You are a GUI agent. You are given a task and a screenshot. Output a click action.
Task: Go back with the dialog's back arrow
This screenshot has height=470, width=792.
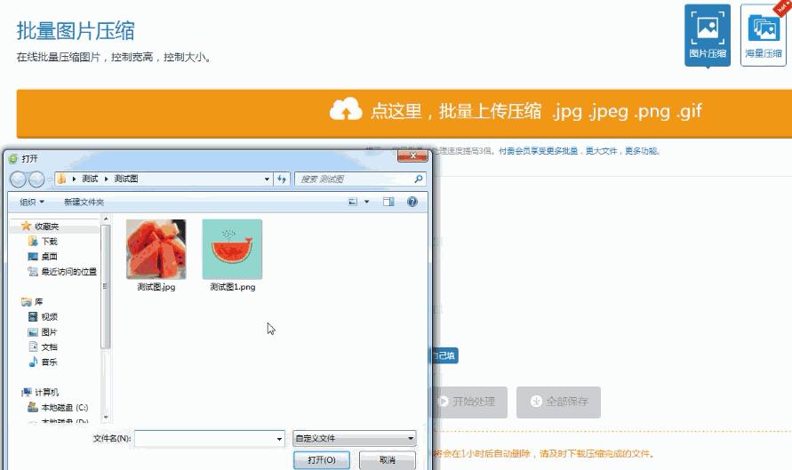tap(18, 179)
